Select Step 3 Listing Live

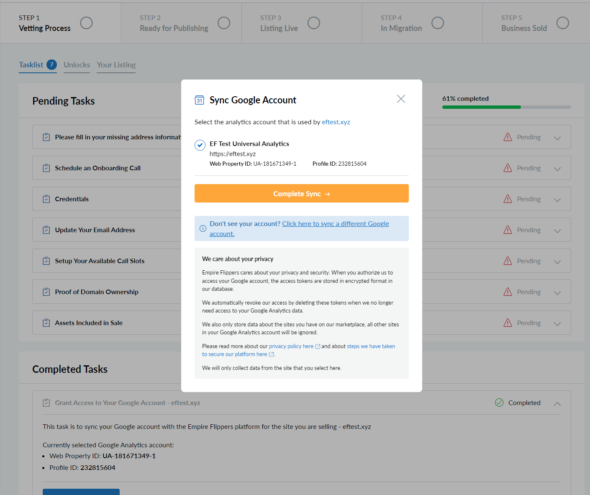302,23
